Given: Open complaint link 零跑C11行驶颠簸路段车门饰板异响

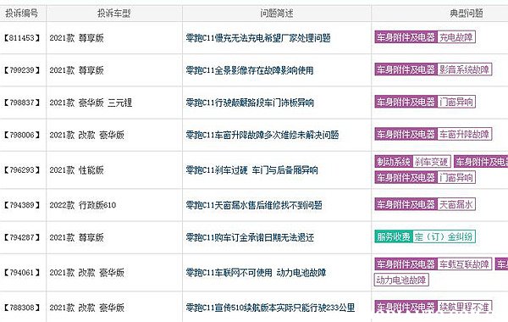Looking at the screenshot, I should [250, 103].
